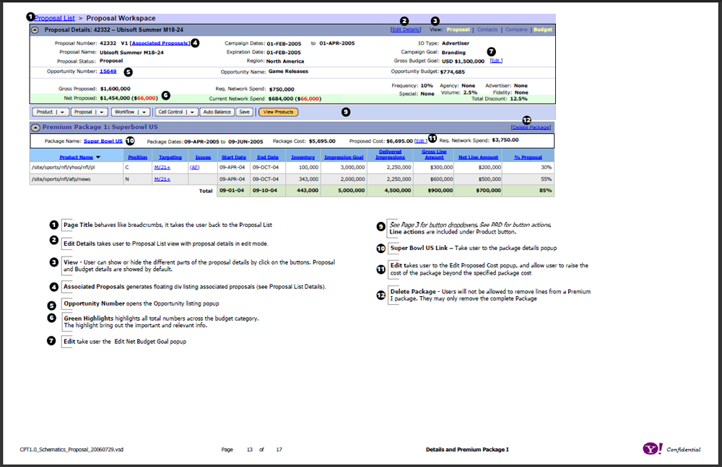Open the Product button dropdown arrow

pos(62,112)
